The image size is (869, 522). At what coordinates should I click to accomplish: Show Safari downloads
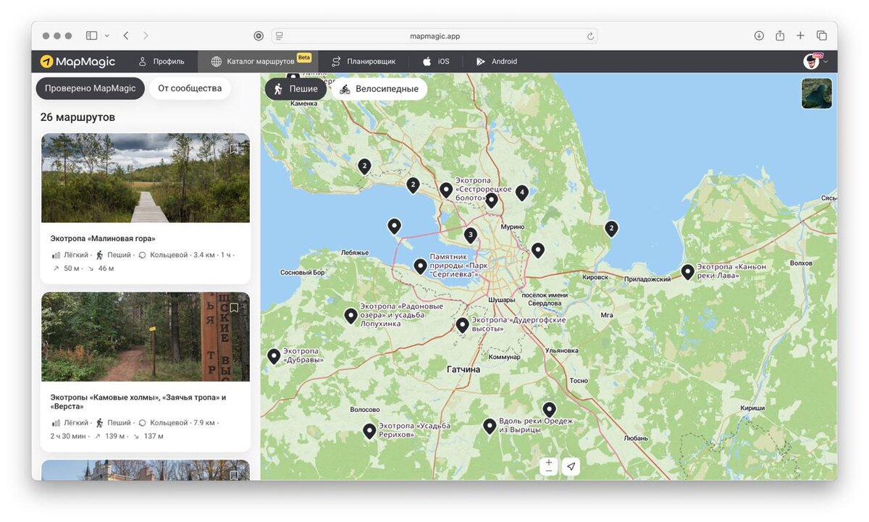tap(759, 35)
